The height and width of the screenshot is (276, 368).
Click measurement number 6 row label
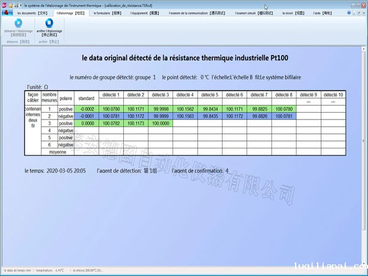tap(49, 145)
